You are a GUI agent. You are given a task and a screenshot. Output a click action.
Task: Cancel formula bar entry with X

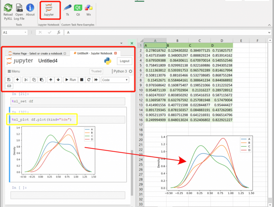[x=40, y=32]
